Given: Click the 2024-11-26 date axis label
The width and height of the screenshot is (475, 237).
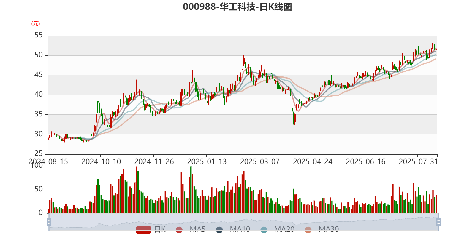Looking at the screenshot, I should click(154, 162).
